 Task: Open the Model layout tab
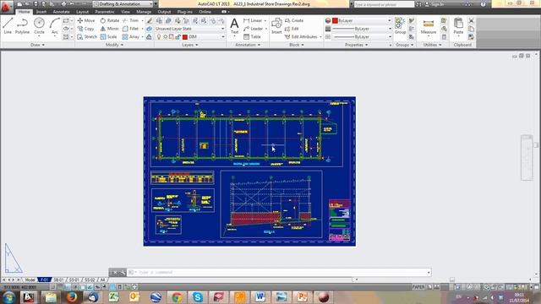(x=30, y=280)
